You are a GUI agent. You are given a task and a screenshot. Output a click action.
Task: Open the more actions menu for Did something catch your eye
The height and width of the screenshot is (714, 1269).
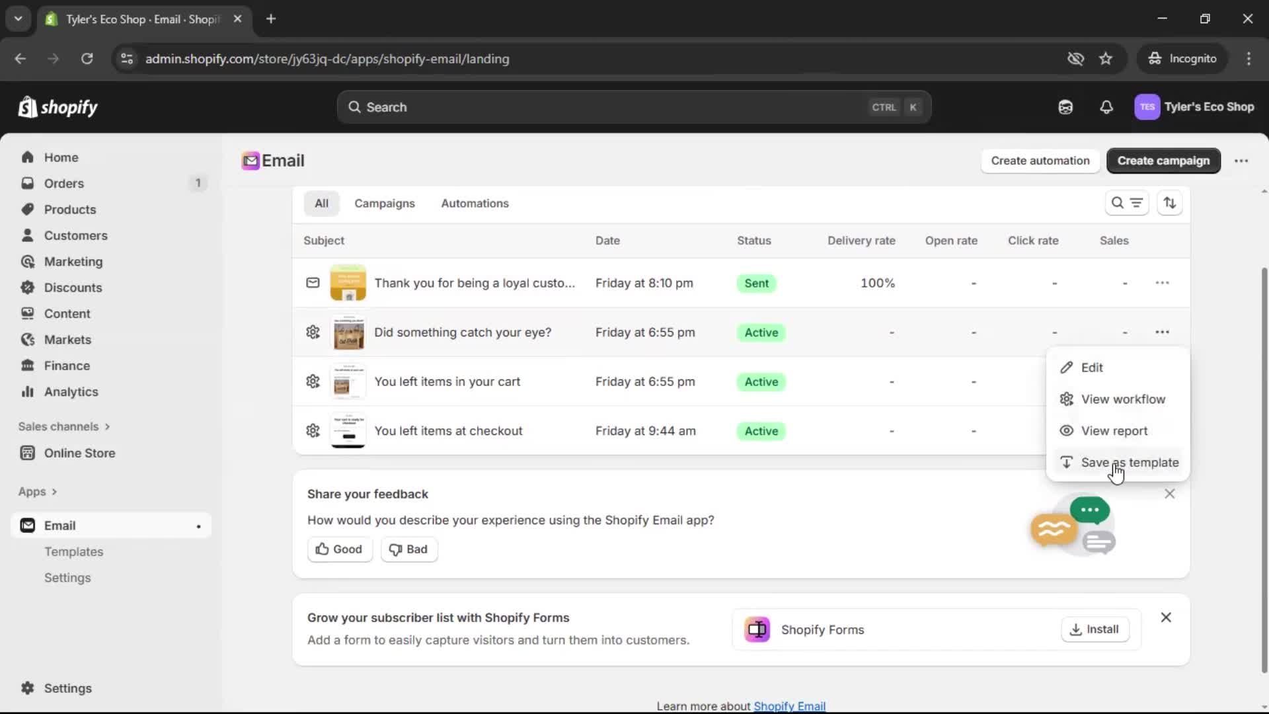[x=1162, y=333]
